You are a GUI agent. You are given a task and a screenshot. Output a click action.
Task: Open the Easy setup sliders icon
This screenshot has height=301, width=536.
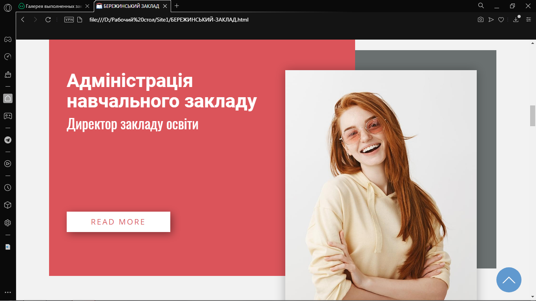[529, 20]
